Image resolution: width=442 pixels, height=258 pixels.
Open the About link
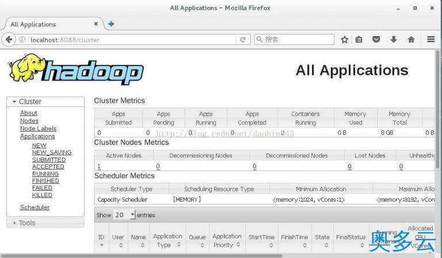point(29,113)
